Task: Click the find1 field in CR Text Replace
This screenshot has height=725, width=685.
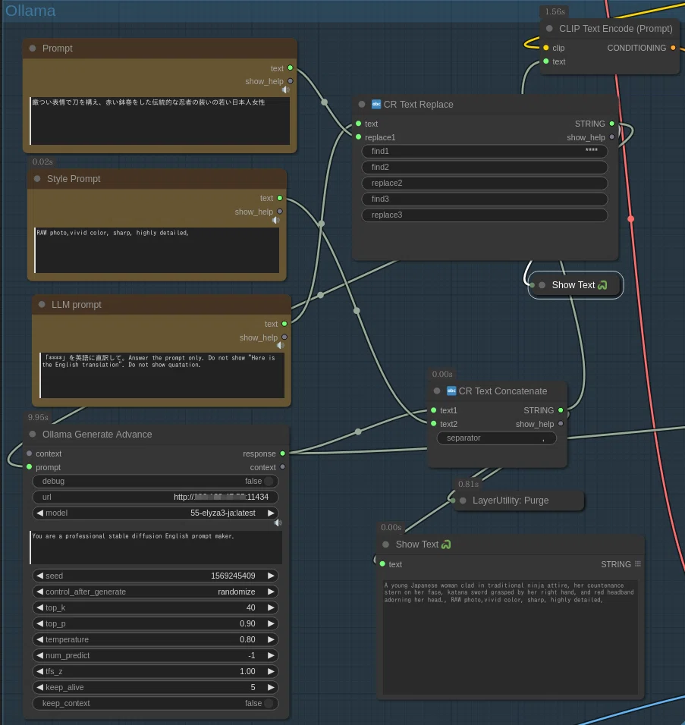Action: [484, 151]
